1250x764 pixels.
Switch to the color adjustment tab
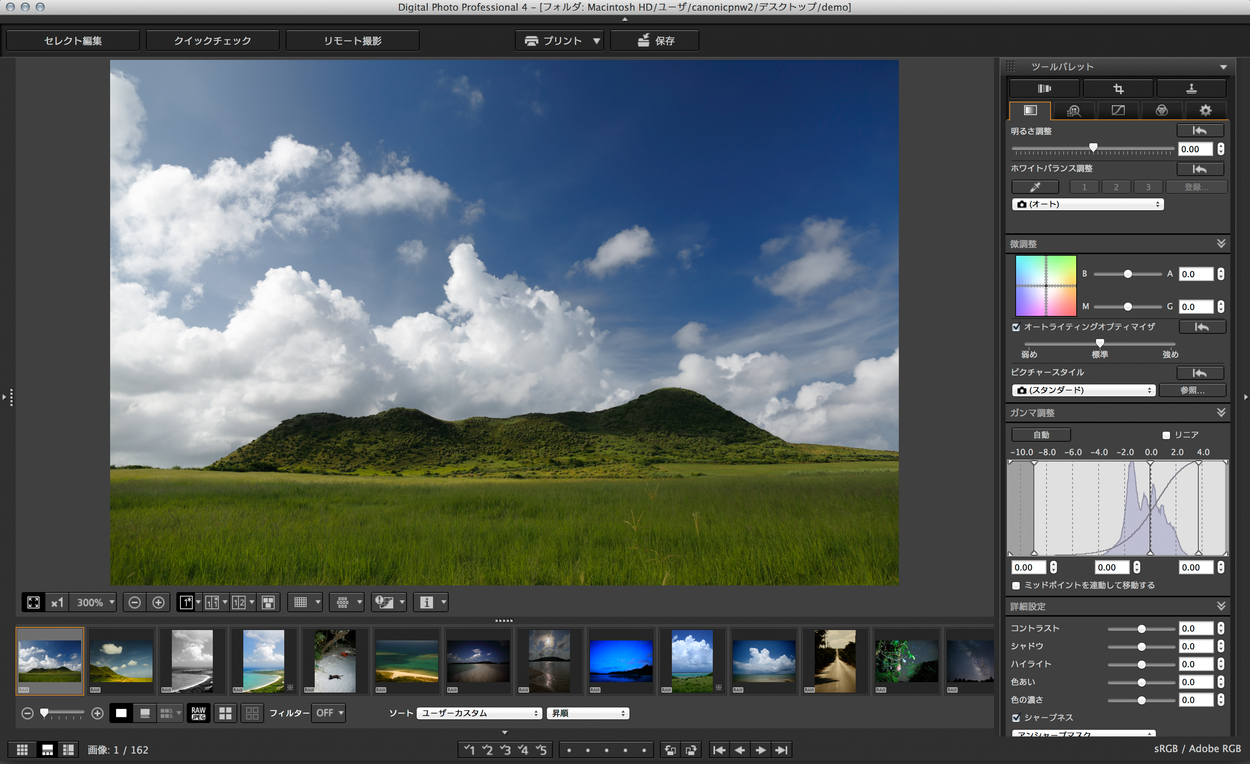pyautogui.click(x=1161, y=111)
